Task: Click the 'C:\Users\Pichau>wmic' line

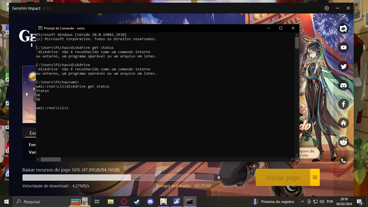Action: [58, 82]
